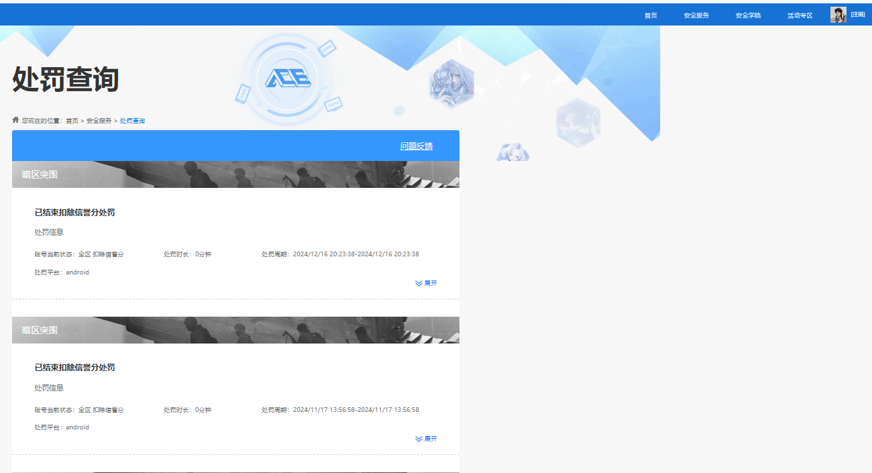
Task: Click the home icon in the breadcrumb
Action: pos(15,119)
